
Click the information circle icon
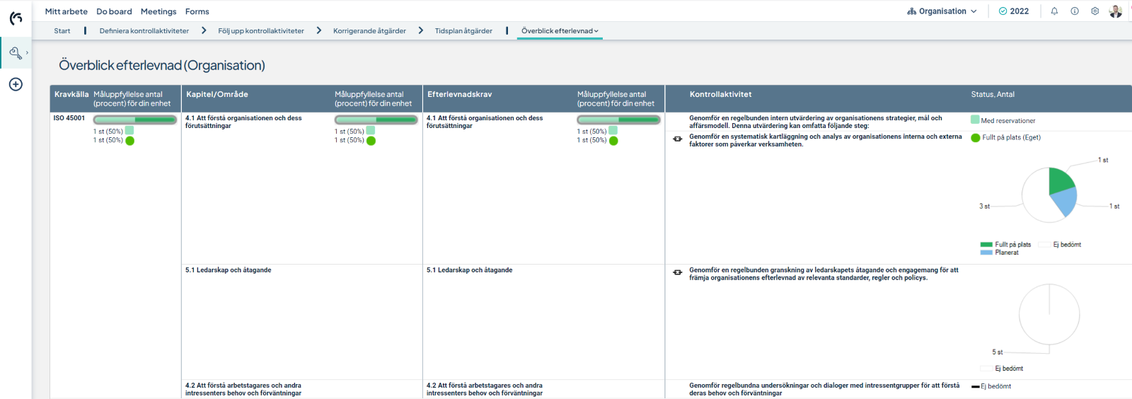[1075, 11]
